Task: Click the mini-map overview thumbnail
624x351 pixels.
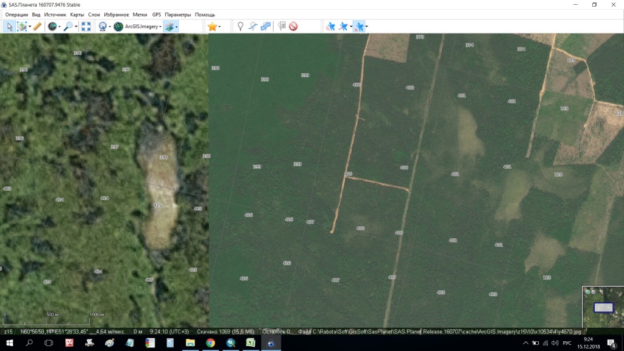Action: pos(602,308)
